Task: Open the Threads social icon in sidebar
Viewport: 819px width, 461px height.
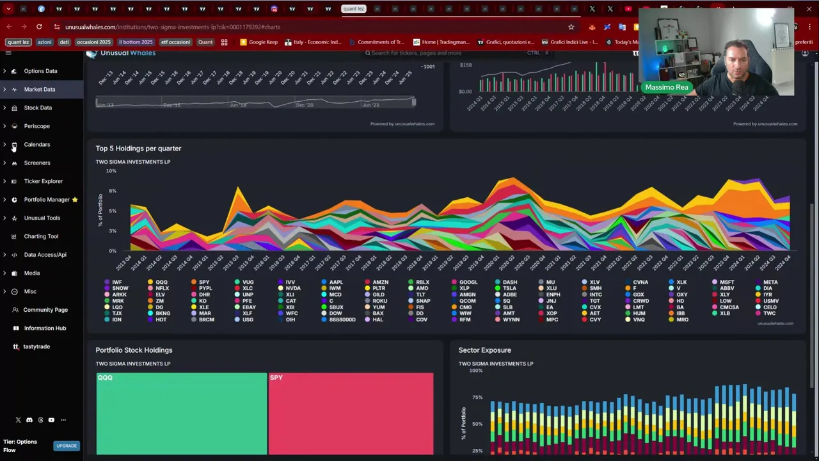Action: point(40,420)
